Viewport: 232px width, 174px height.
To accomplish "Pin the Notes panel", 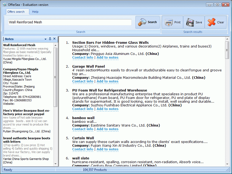I will (x=50, y=39).
